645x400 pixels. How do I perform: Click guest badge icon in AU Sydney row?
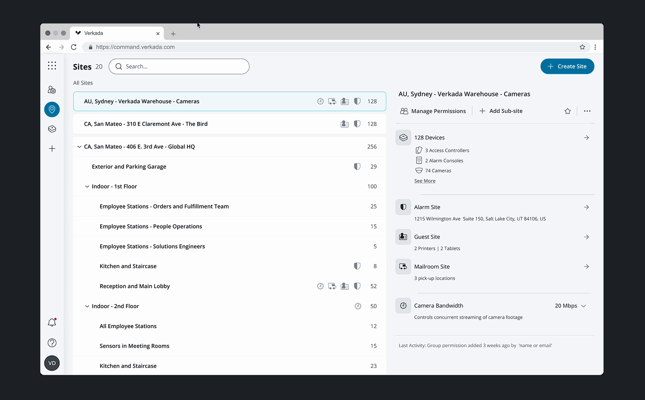345,102
